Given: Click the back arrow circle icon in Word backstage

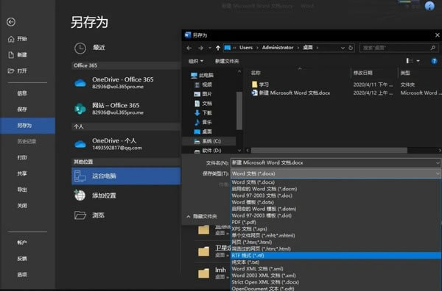Looking at the screenshot, I should click(11, 22).
